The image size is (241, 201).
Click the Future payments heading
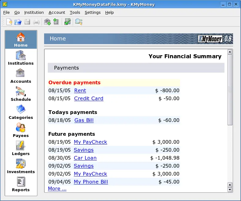[72, 134]
